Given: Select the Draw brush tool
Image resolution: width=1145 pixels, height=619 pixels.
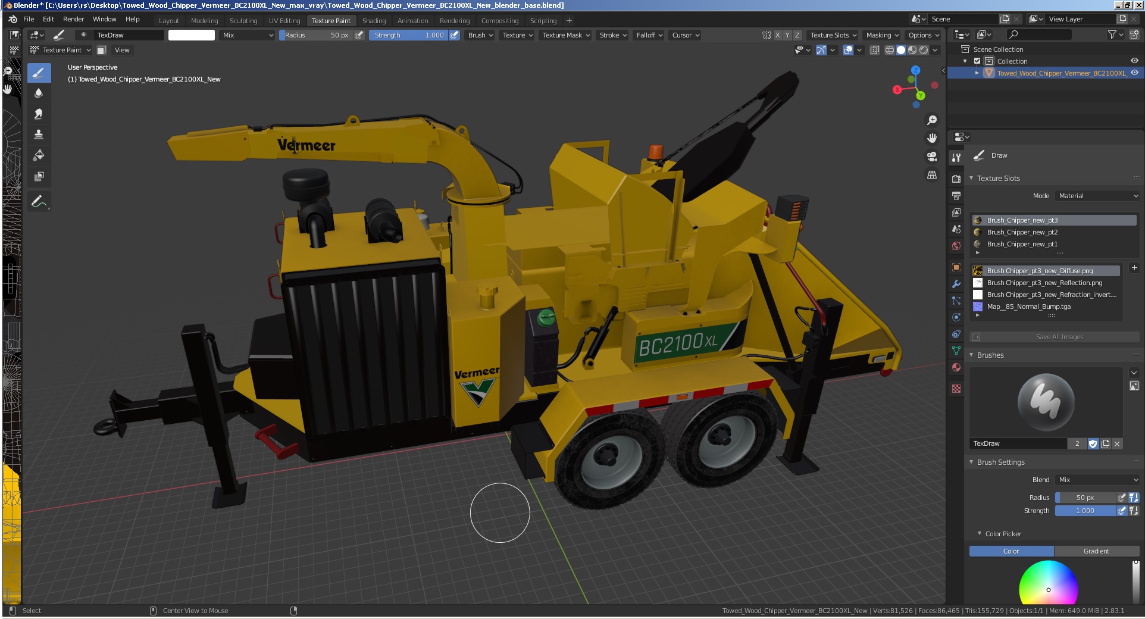Looking at the screenshot, I should [x=39, y=73].
